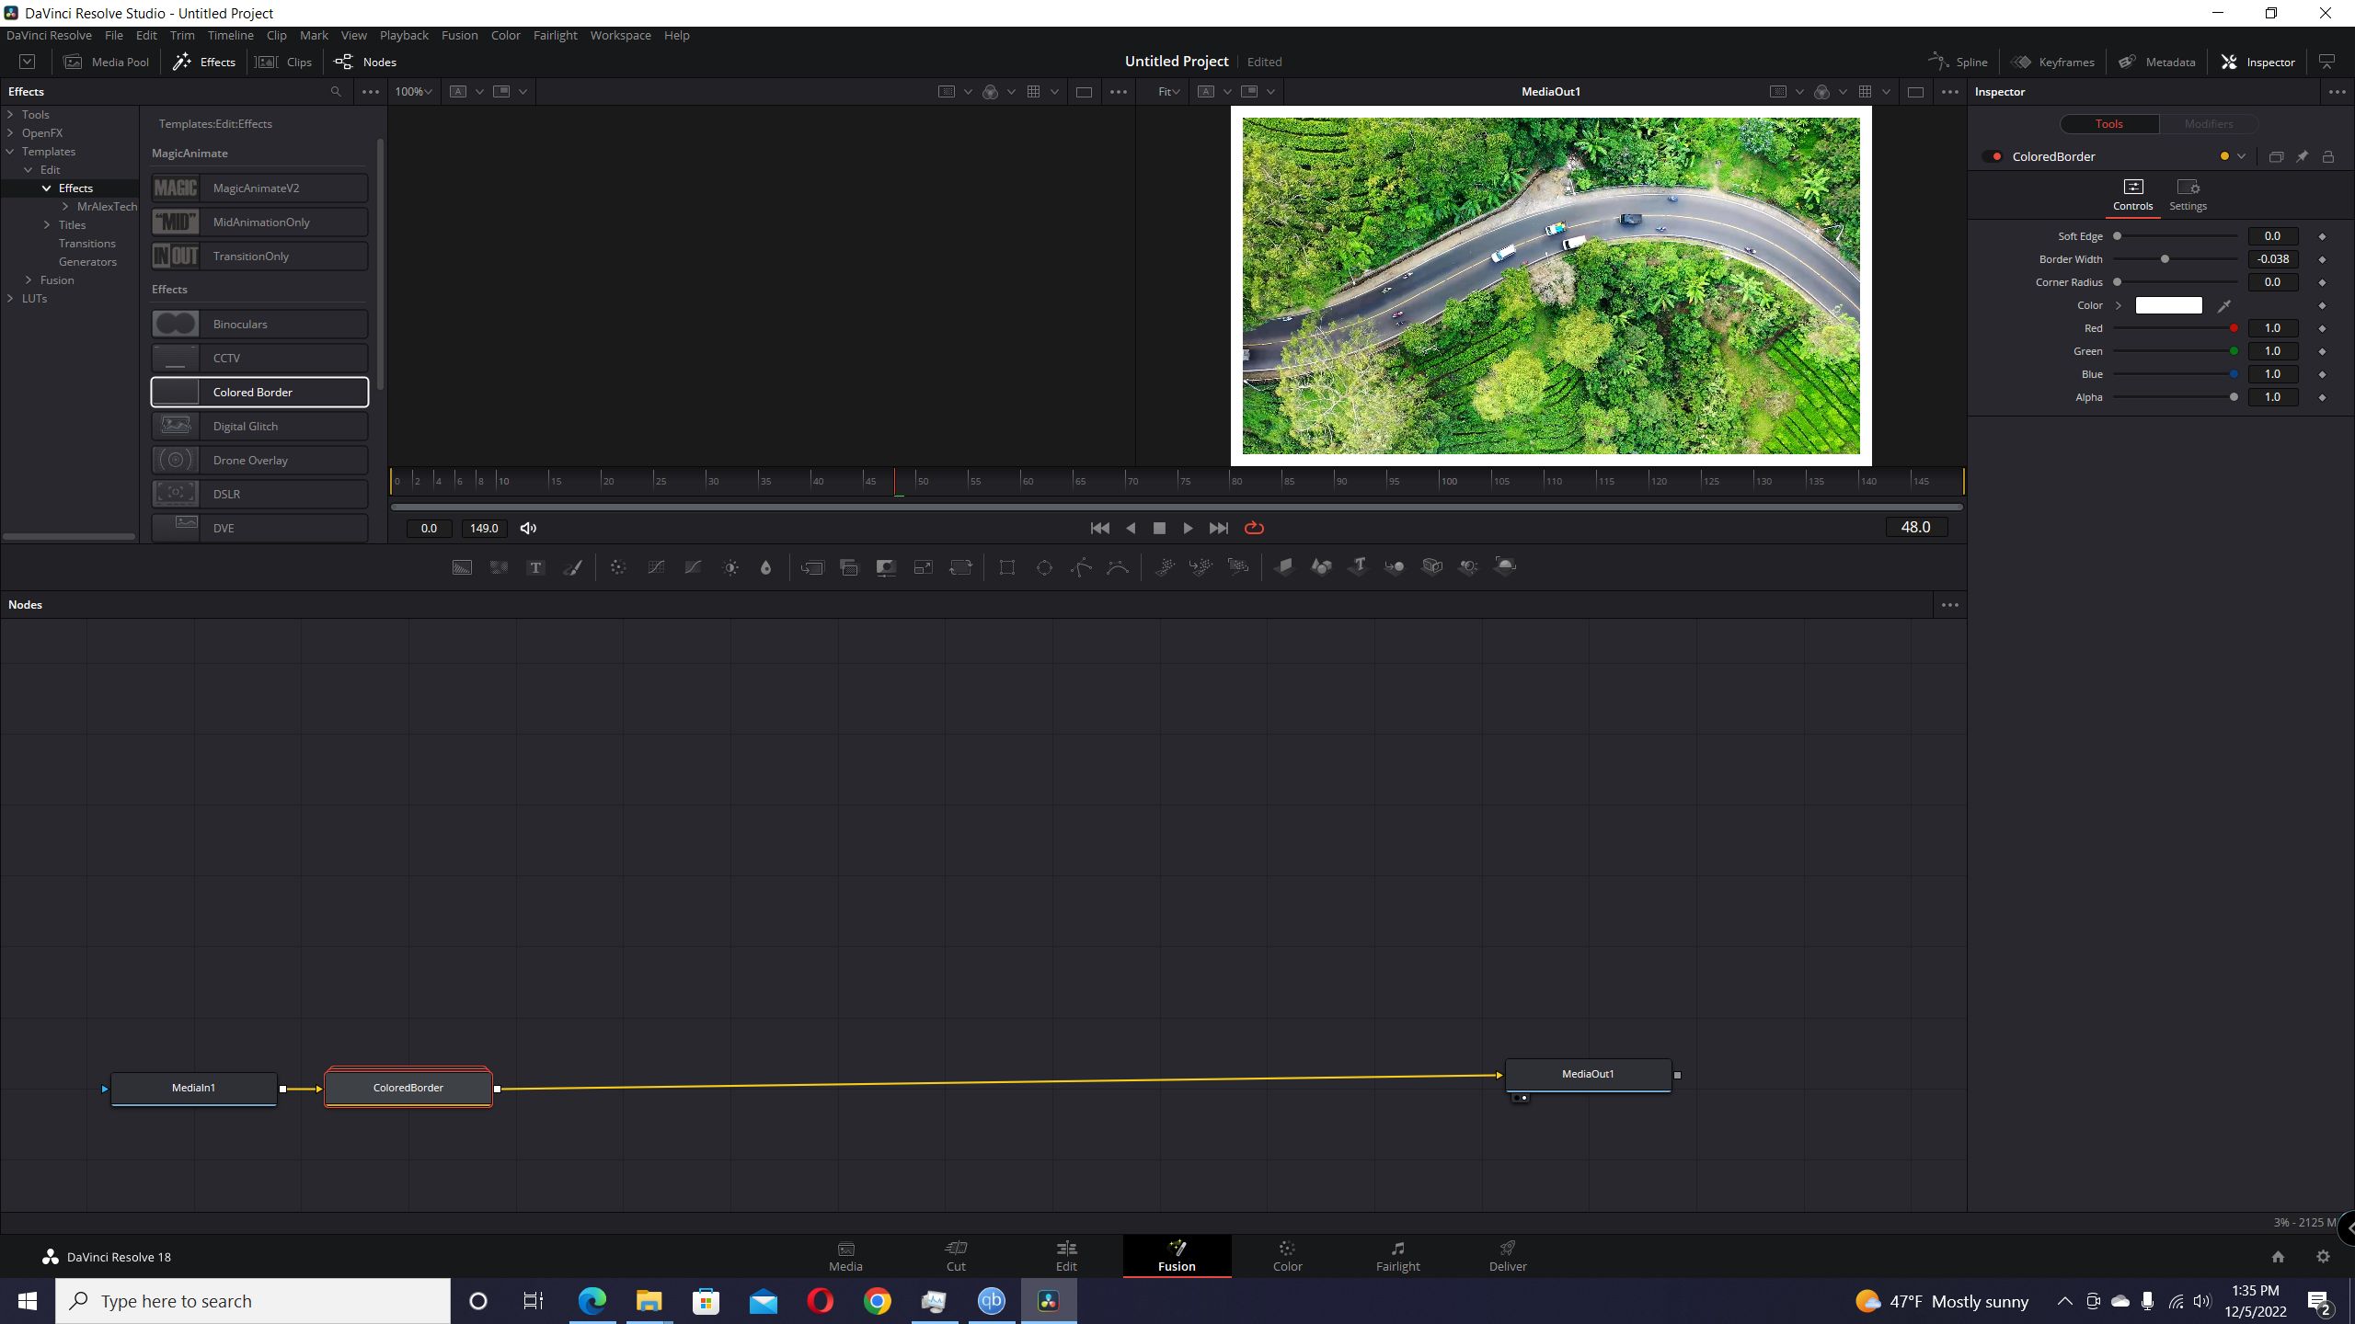This screenshot has height=1324, width=2355.
Task: Open Project Settings gear icon
Action: [x=2323, y=1257]
